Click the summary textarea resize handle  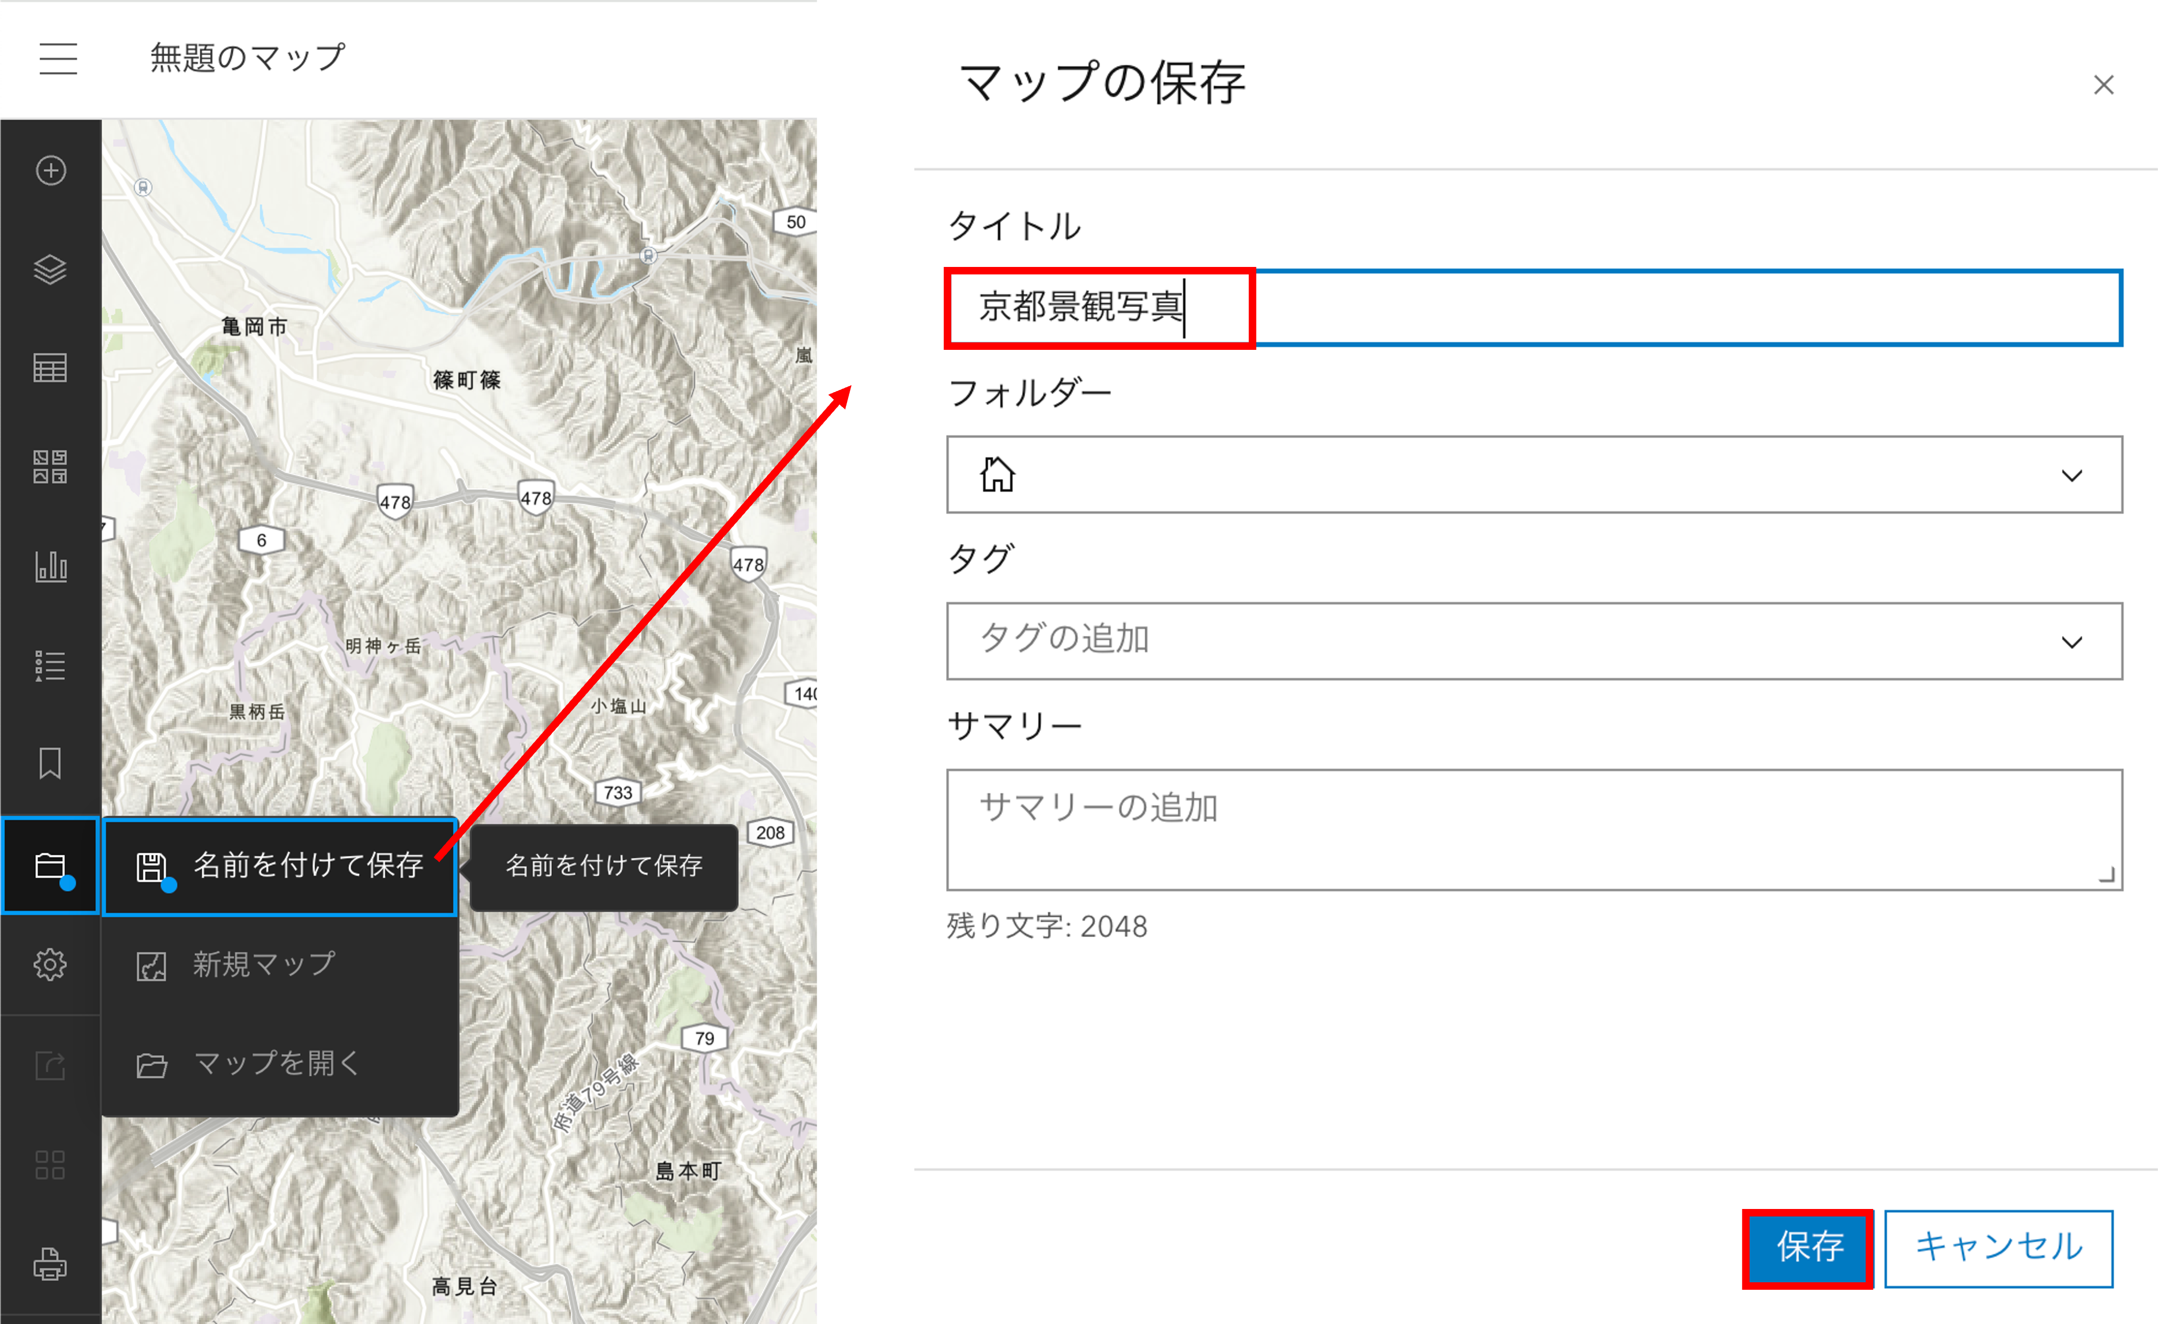pos(2107,875)
